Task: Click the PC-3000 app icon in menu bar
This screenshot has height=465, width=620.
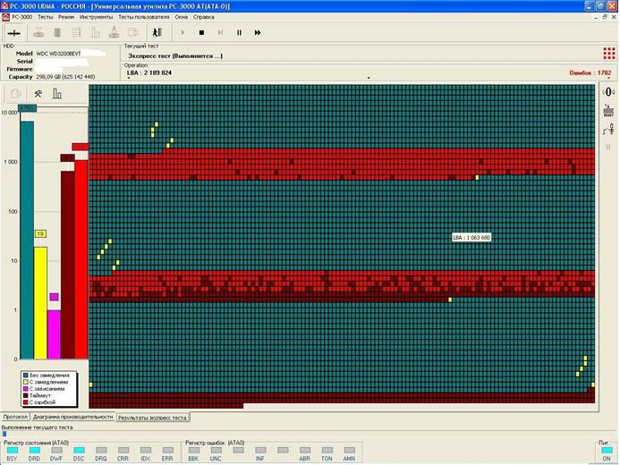Action: 6,17
